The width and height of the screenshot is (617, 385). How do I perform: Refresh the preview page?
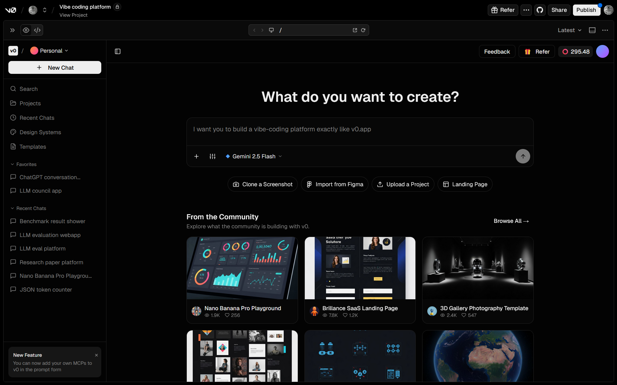pyautogui.click(x=363, y=30)
